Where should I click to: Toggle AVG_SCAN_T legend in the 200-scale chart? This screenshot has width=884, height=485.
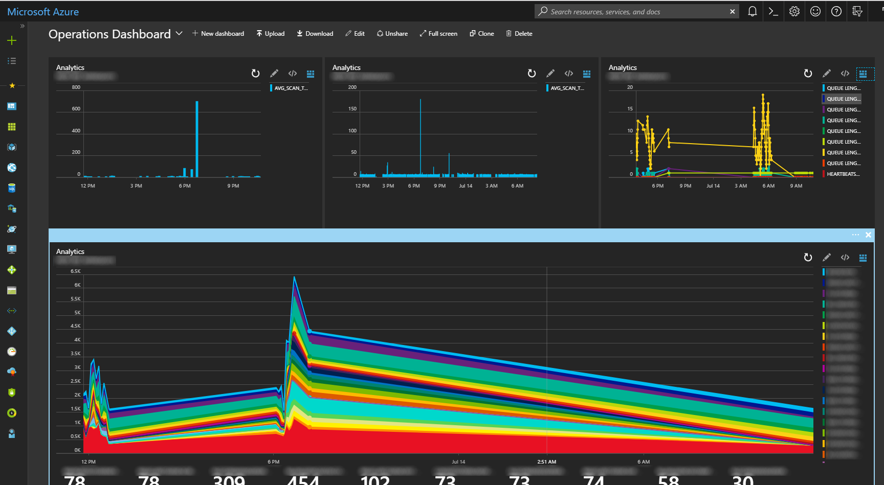pyautogui.click(x=565, y=88)
